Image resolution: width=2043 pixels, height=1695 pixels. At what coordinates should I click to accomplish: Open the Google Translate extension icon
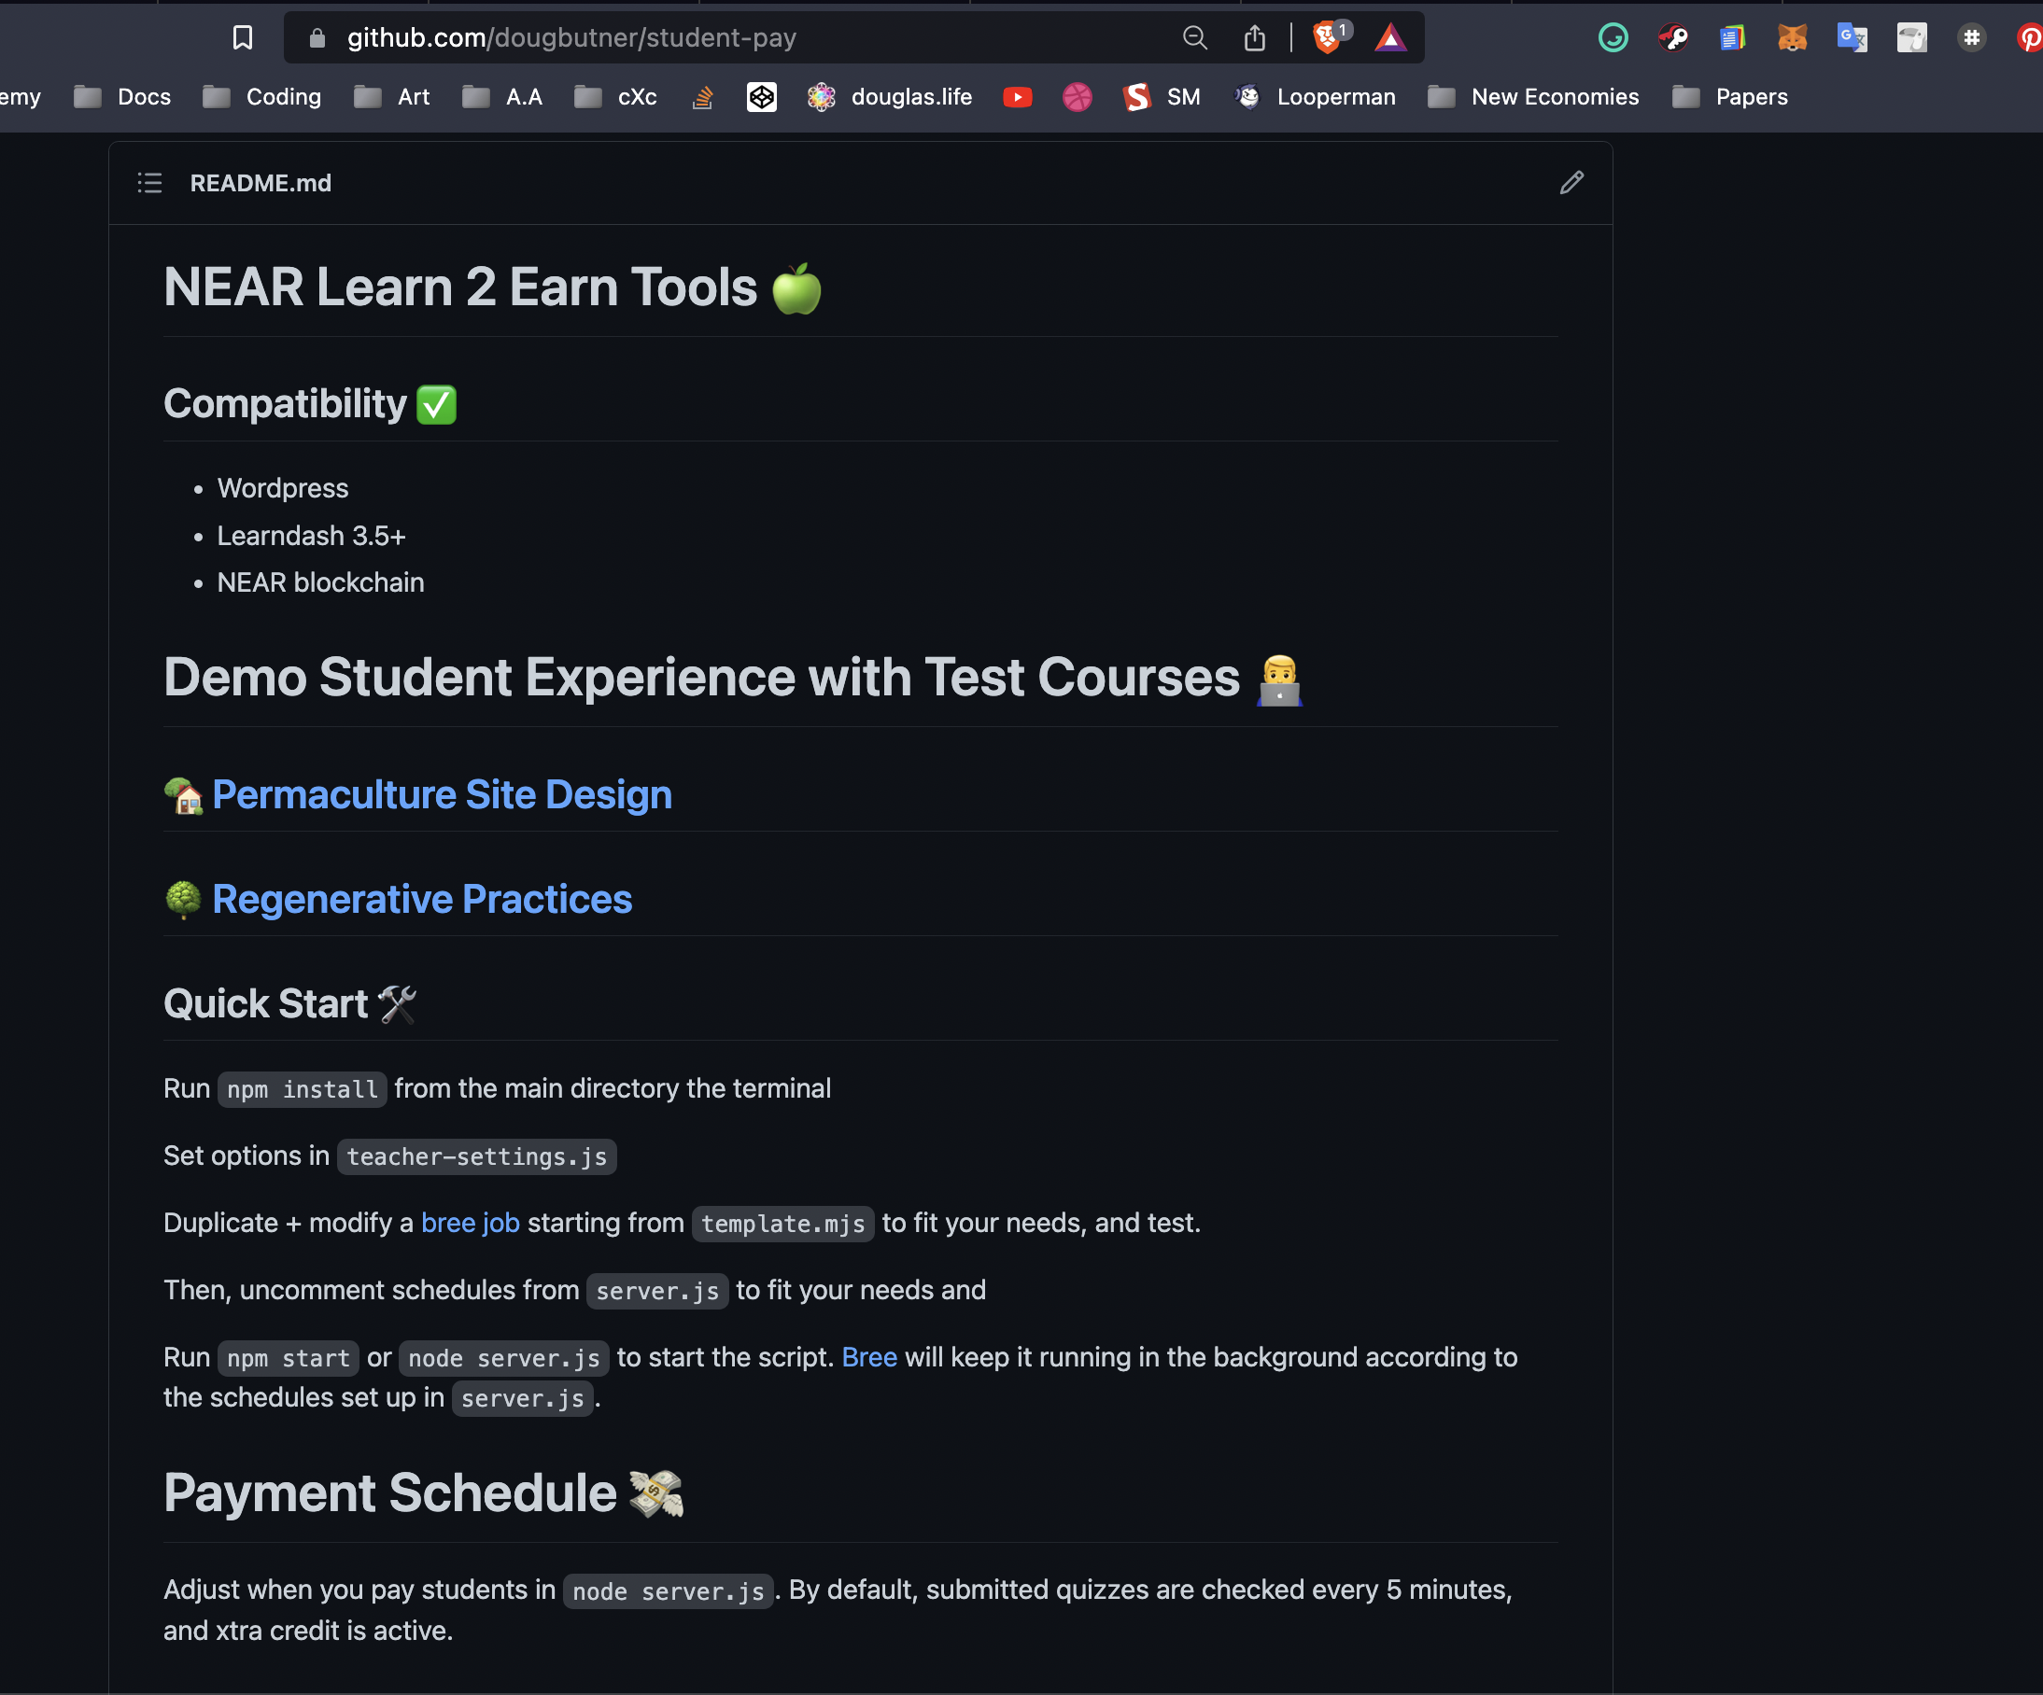click(1852, 38)
